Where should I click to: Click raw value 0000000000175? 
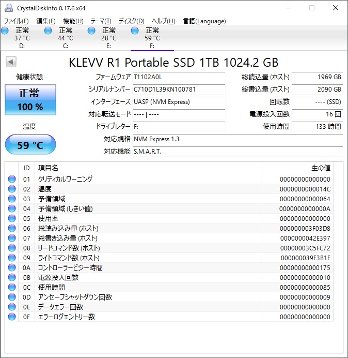click(305, 268)
